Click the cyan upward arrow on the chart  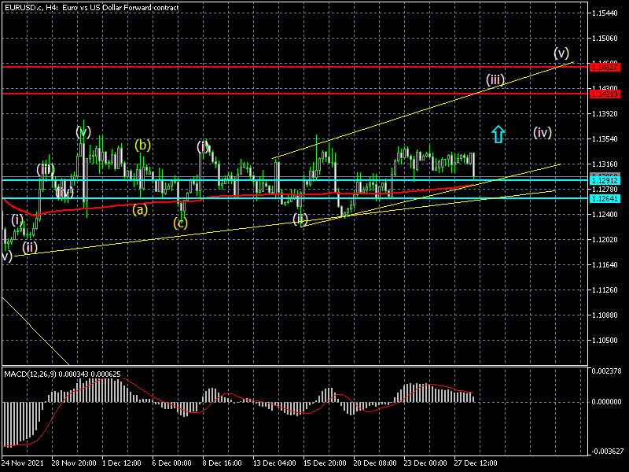[x=498, y=135]
